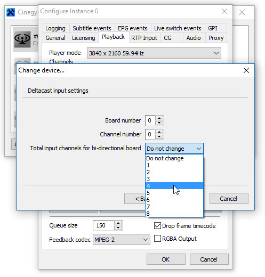Image resolution: width=265 pixels, height=277 pixels.
Task: Enable the RGBA Output checkbox
Action: tap(157, 239)
